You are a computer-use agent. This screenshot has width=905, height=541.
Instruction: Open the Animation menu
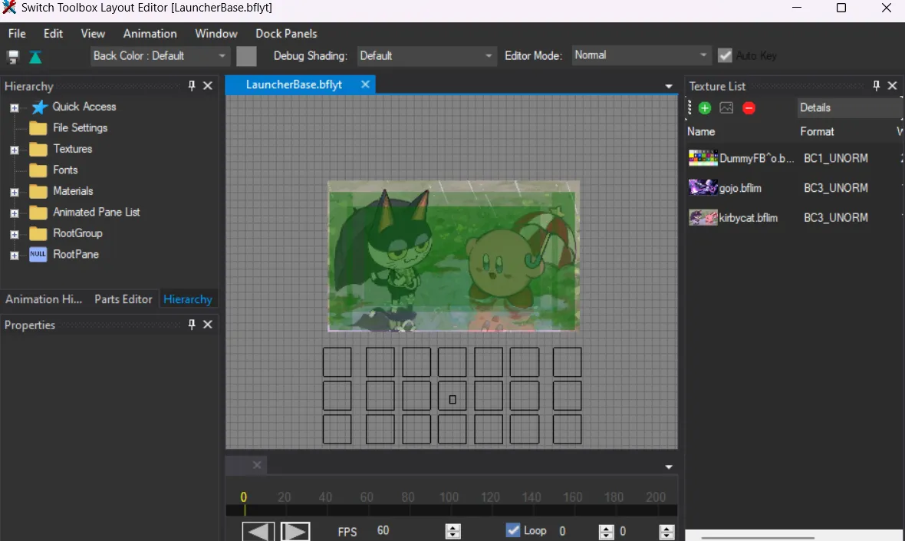coord(150,34)
